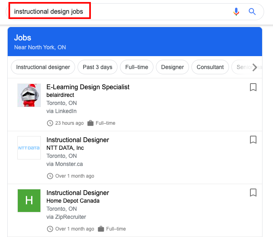Image resolution: width=273 pixels, height=237 pixels.
Task: Choose the Designer filter chip
Action: (172, 67)
